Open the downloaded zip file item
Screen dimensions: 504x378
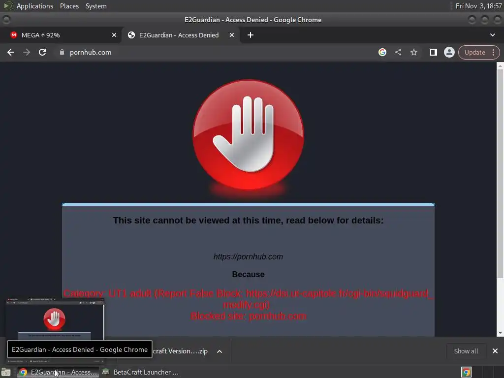pyautogui.click(x=180, y=351)
